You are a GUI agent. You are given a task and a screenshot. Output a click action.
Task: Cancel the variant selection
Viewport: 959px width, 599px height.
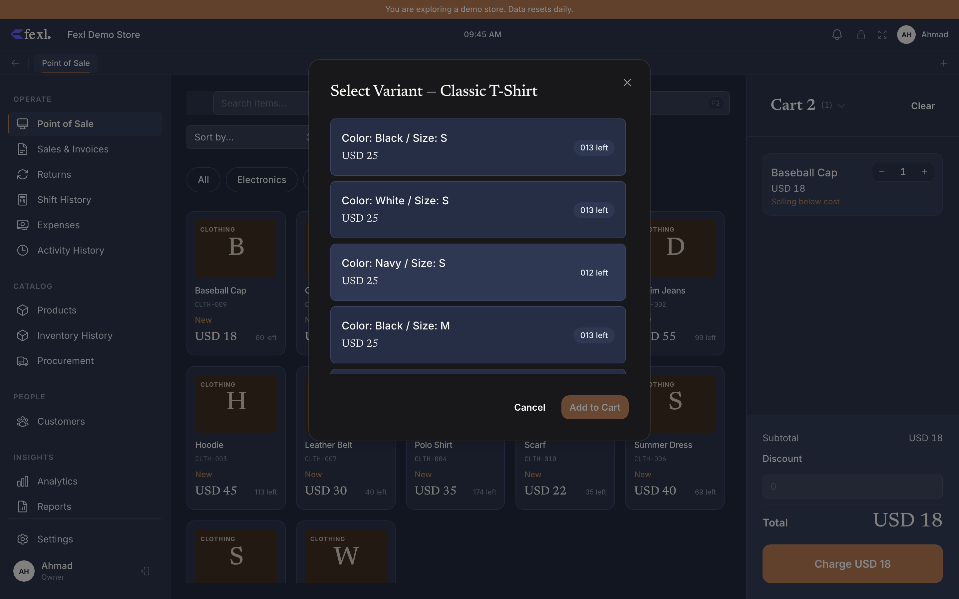(x=529, y=407)
